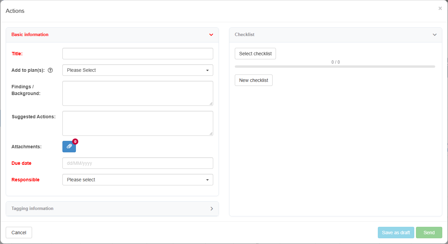Focus the Title input field
This screenshot has width=448, height=244.
point(138,54)
